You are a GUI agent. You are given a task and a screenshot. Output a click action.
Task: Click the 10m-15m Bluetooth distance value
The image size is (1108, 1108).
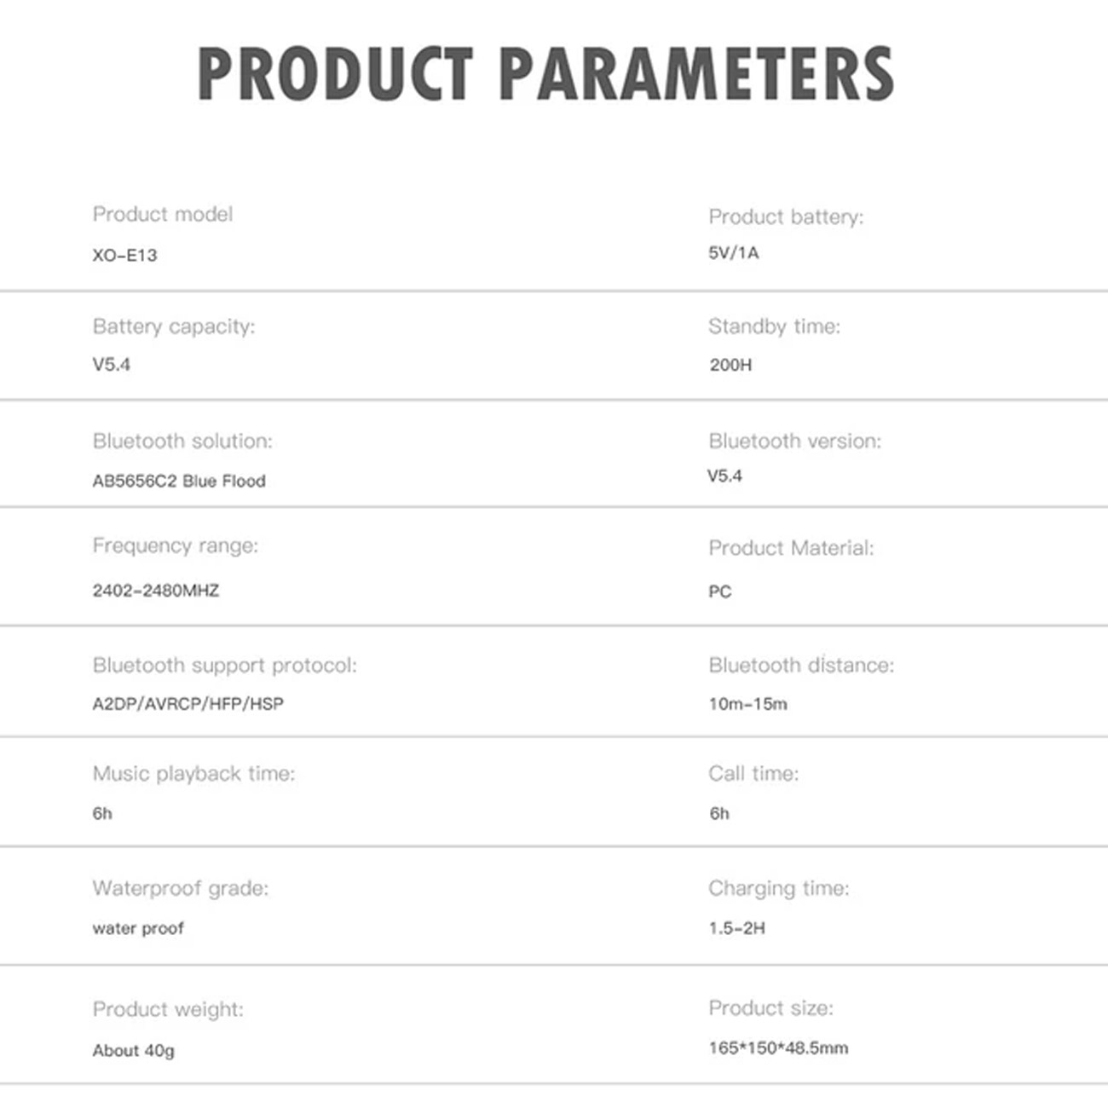(x=747, y=704)
